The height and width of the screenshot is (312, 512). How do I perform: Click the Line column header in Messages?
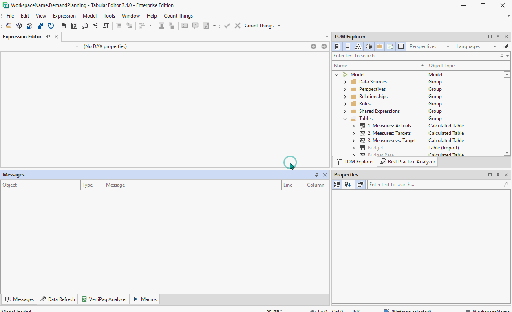[294, 185]
